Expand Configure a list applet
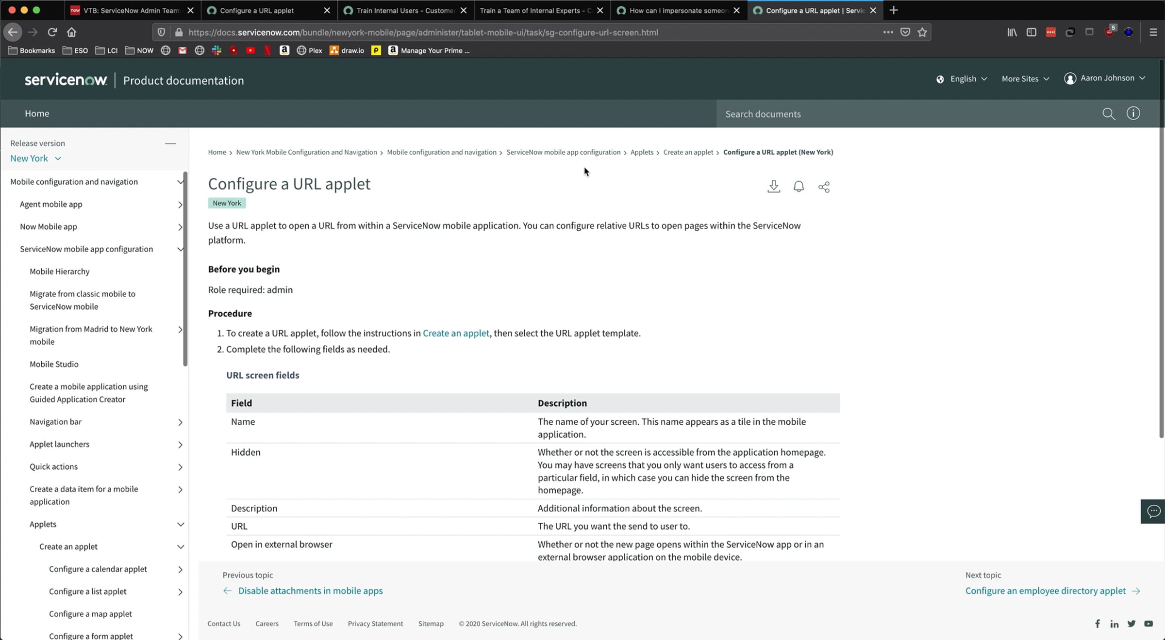Screen dimensions: 1165x640 (x=180, y=592)
